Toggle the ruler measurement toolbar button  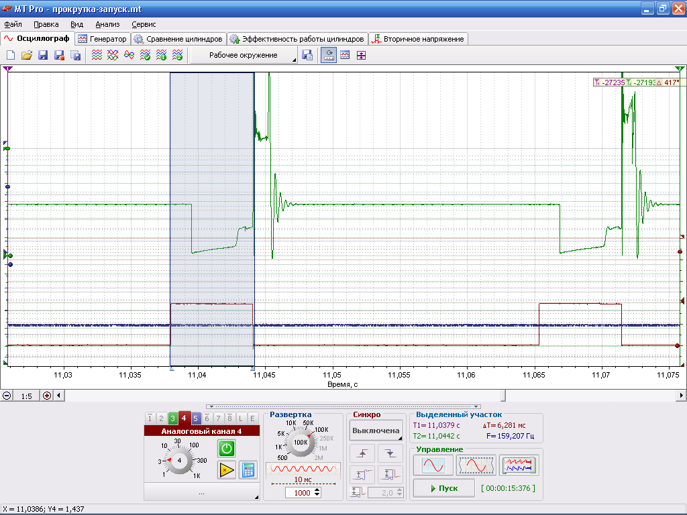tap(329, 55)
